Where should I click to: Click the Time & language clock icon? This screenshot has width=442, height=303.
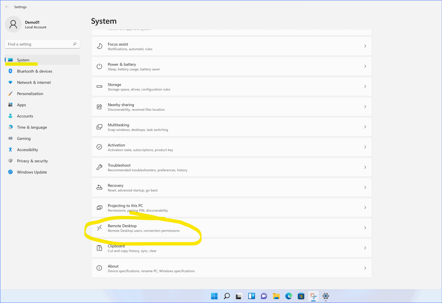[10, 127]
